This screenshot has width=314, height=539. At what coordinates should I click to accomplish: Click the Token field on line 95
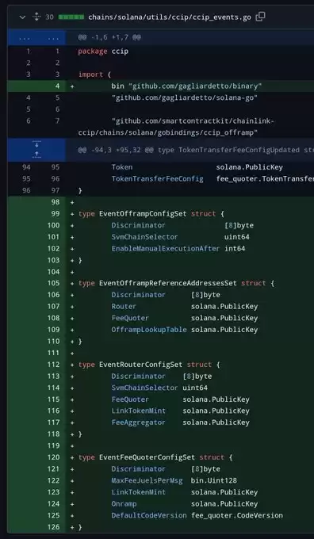[x=122, y=167]
